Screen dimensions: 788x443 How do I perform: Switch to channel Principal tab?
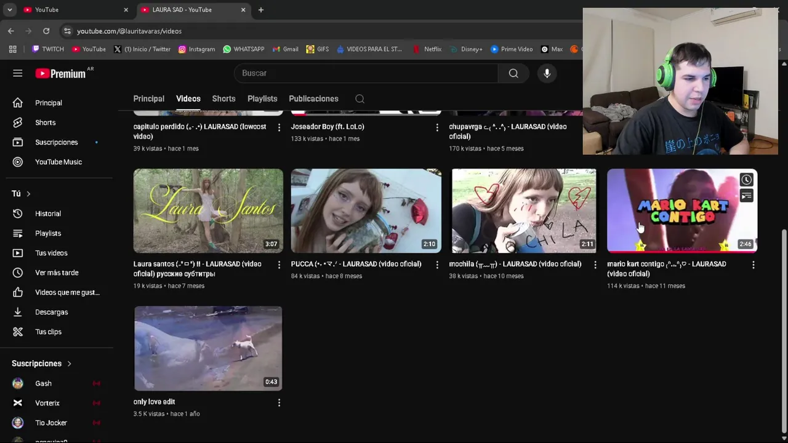pyautogui.click(x=149, y=98)
